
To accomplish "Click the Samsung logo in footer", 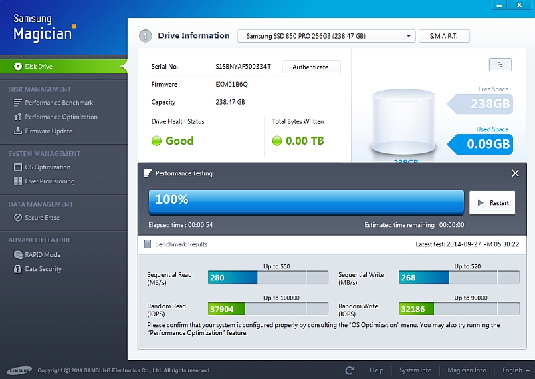I will point(19,370).
